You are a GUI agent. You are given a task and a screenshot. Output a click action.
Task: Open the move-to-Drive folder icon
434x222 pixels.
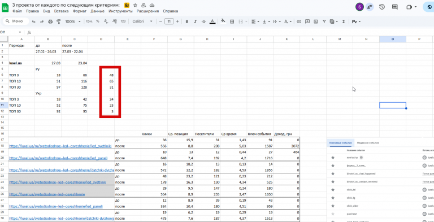tap(144, 5)
